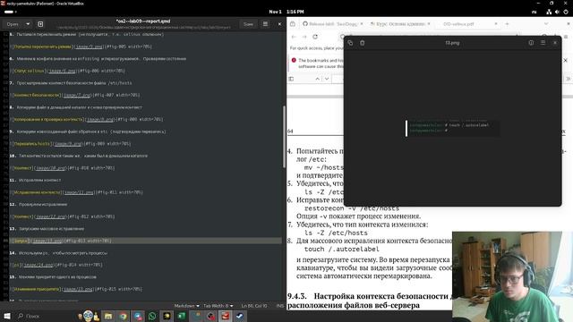573x322 pixels.
Task: Reload the browser page
Action: coord(315,37)
